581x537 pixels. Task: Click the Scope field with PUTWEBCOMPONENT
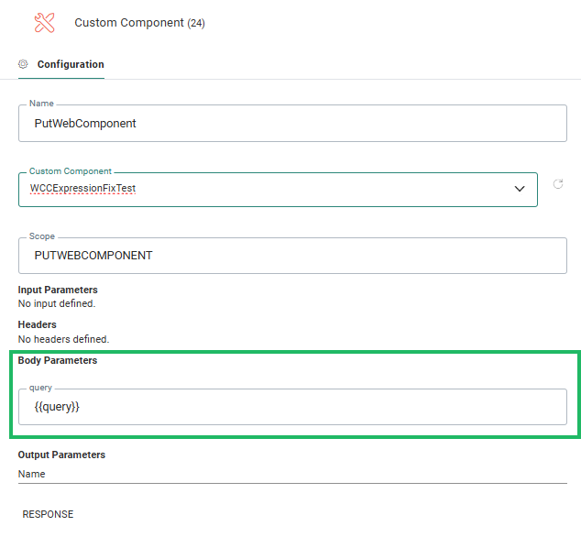tap(292, 256)
